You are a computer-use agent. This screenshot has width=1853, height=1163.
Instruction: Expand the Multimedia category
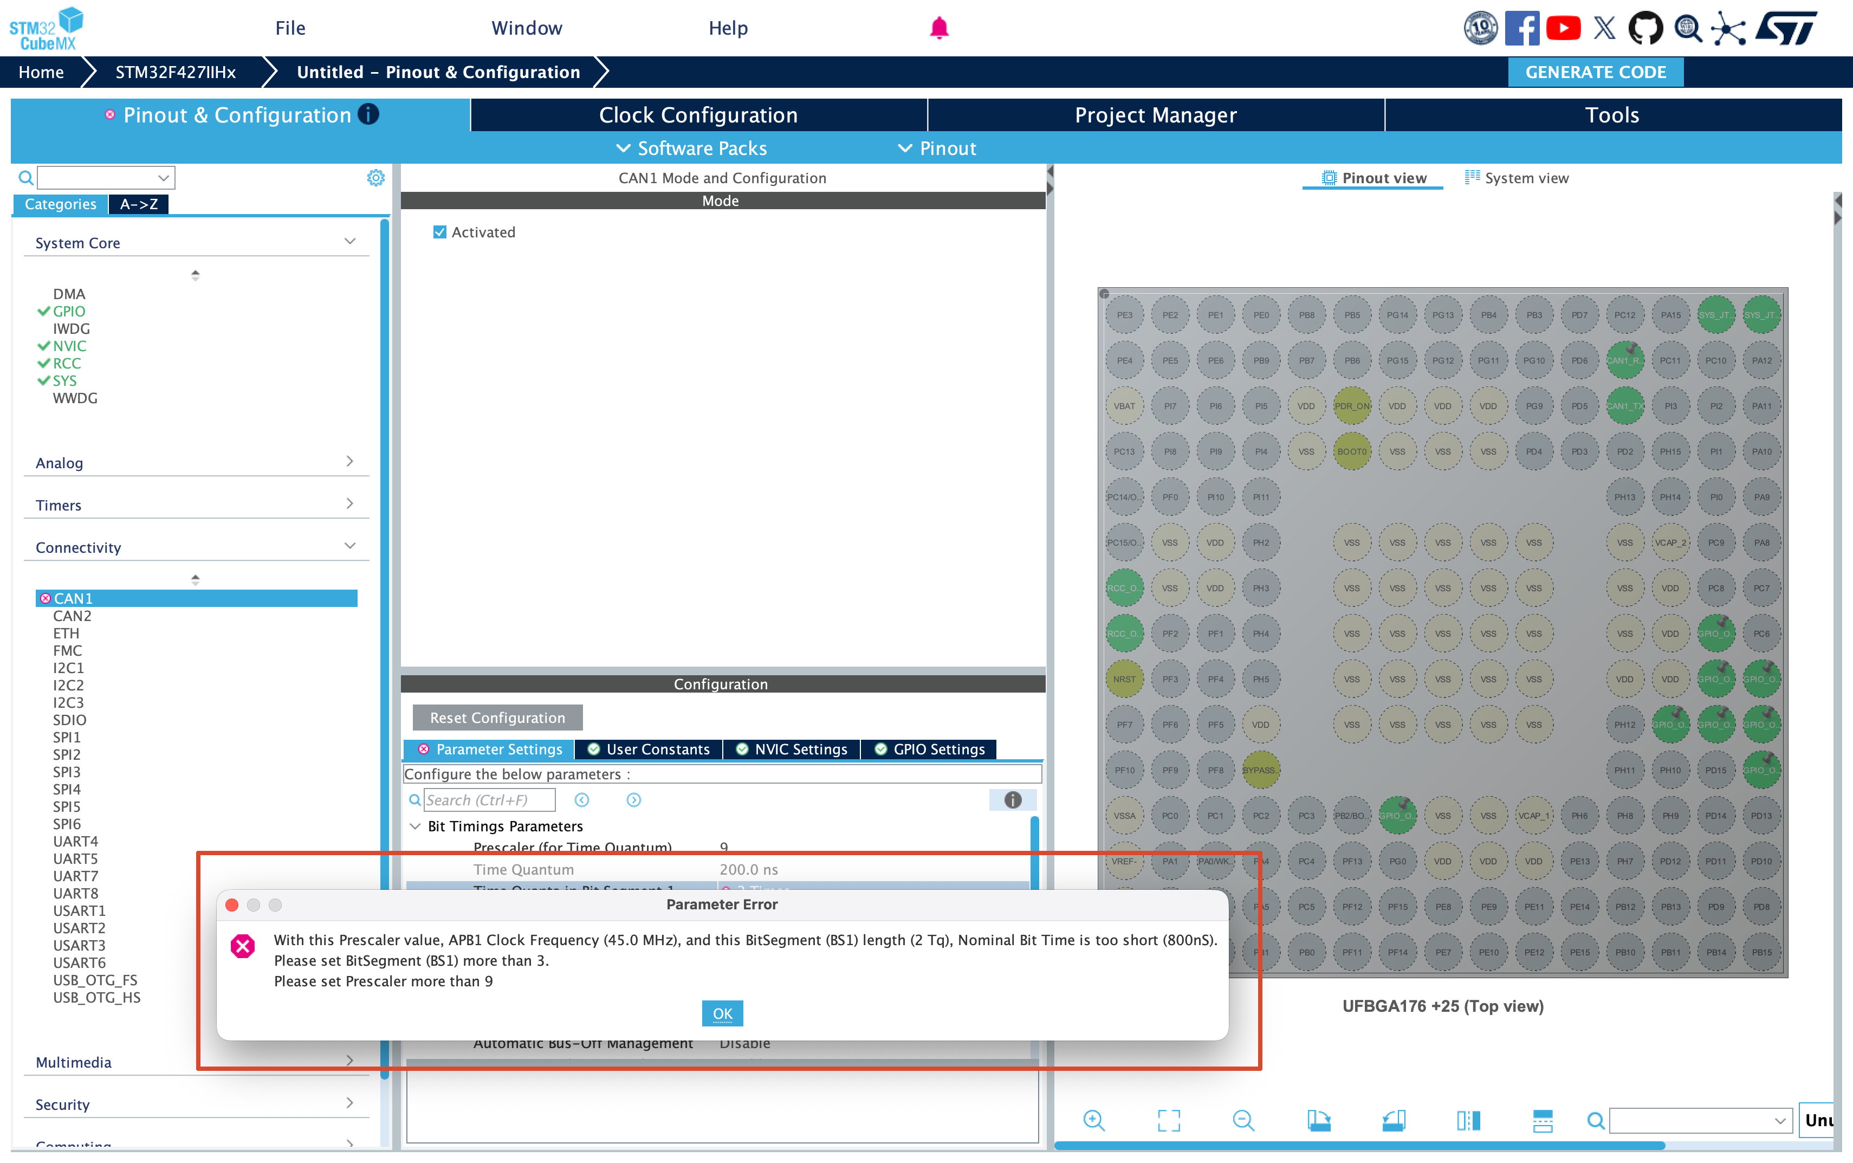coord(350,1061)
